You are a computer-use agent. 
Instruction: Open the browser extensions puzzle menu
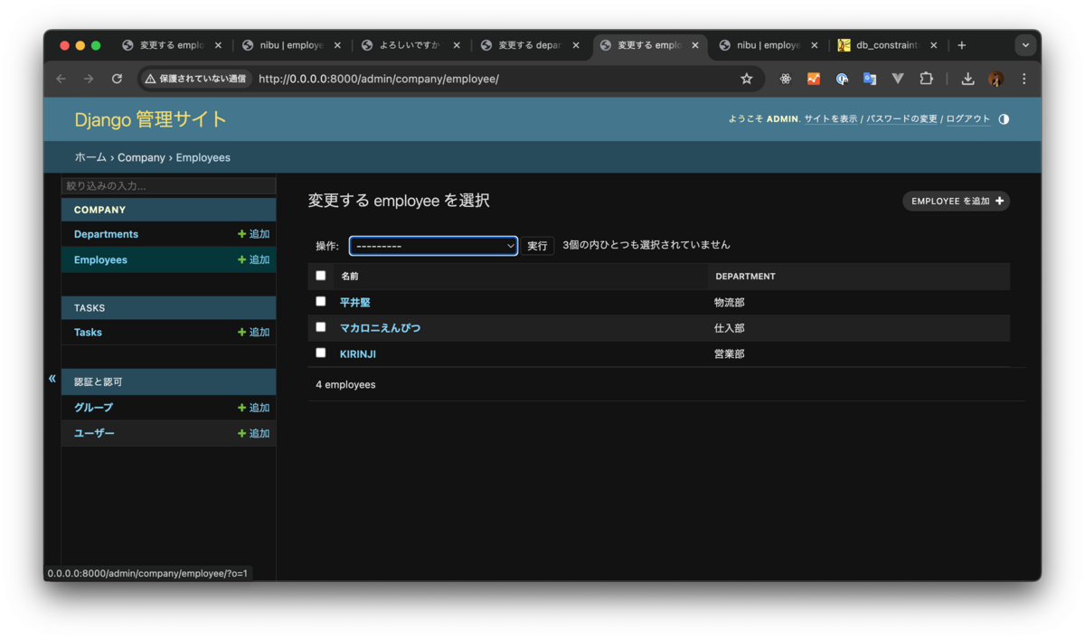click(x=926, y=79)
